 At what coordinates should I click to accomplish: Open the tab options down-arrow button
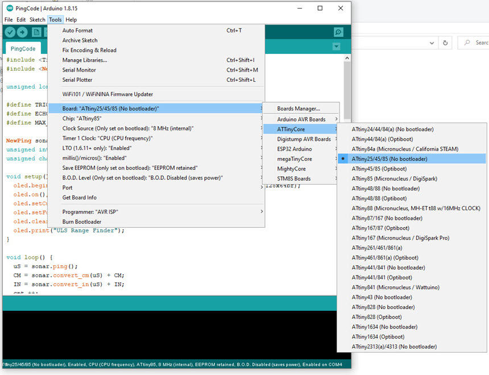(x=336, y=47)
